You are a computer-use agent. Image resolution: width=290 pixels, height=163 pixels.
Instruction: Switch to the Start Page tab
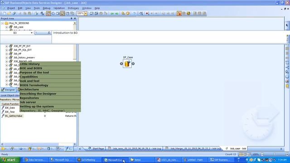(x=96, y=149)
